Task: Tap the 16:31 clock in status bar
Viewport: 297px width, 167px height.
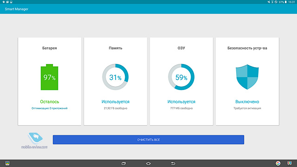Action: pos(292,2)
